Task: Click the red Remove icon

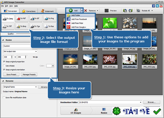Action: [86, 11]
